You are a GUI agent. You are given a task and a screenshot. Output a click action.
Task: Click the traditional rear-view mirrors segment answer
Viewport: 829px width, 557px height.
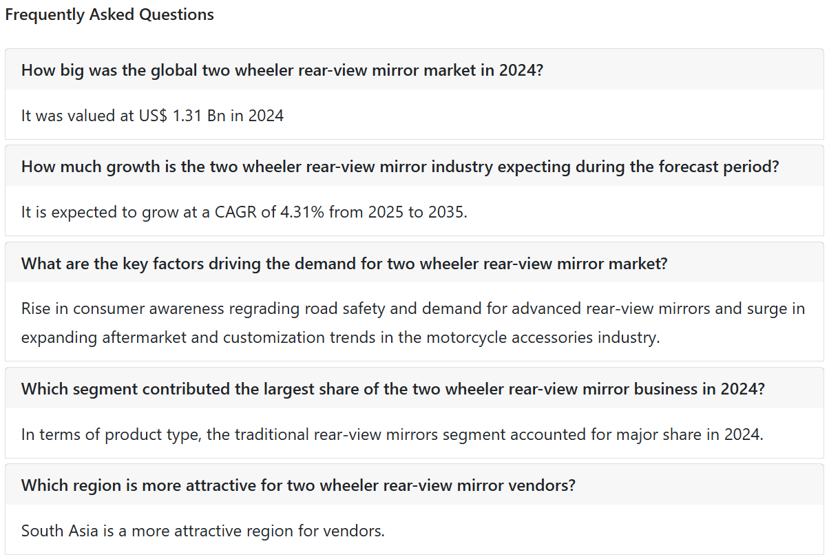[x=392, y=434]
